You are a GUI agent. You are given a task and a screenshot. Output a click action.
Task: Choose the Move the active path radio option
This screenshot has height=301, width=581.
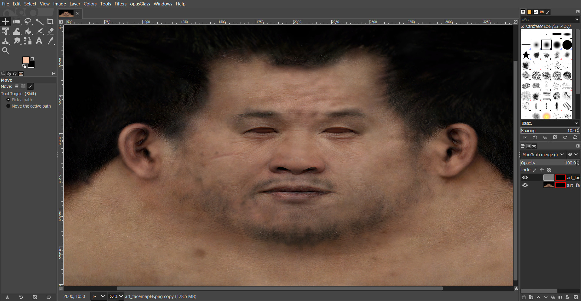(8, 106)
